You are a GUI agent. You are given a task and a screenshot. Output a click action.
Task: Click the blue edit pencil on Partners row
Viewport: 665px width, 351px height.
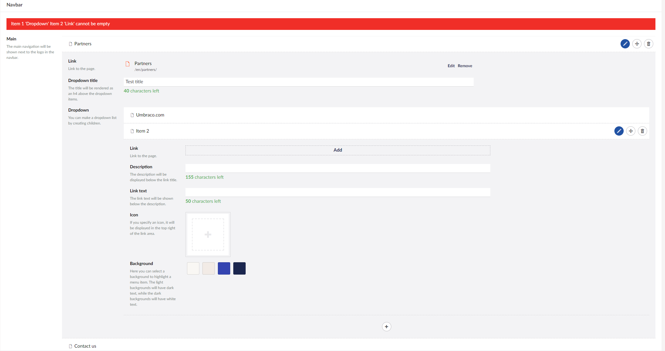pos(625,44)
